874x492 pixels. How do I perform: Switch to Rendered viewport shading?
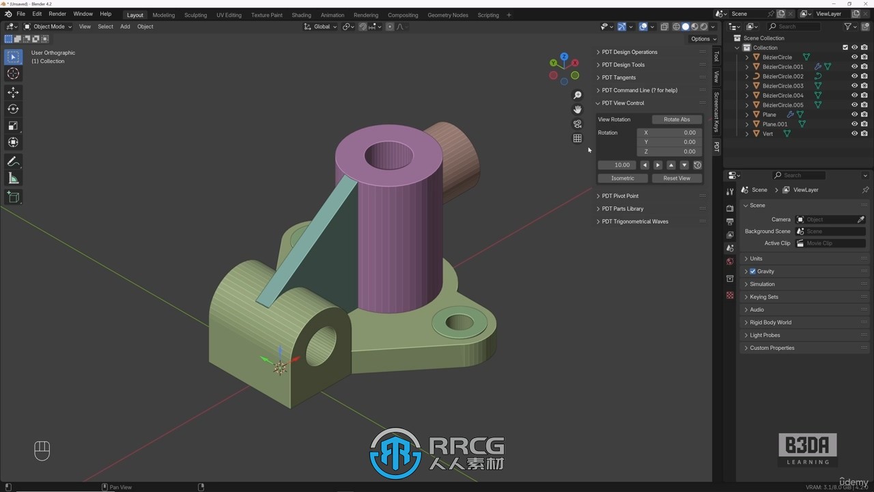[704, 27]
